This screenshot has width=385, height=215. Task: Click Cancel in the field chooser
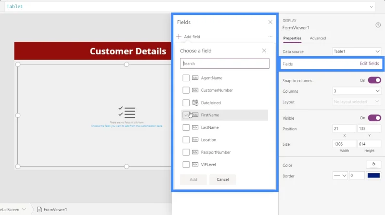pyautogui.click(x=222, y=179)
